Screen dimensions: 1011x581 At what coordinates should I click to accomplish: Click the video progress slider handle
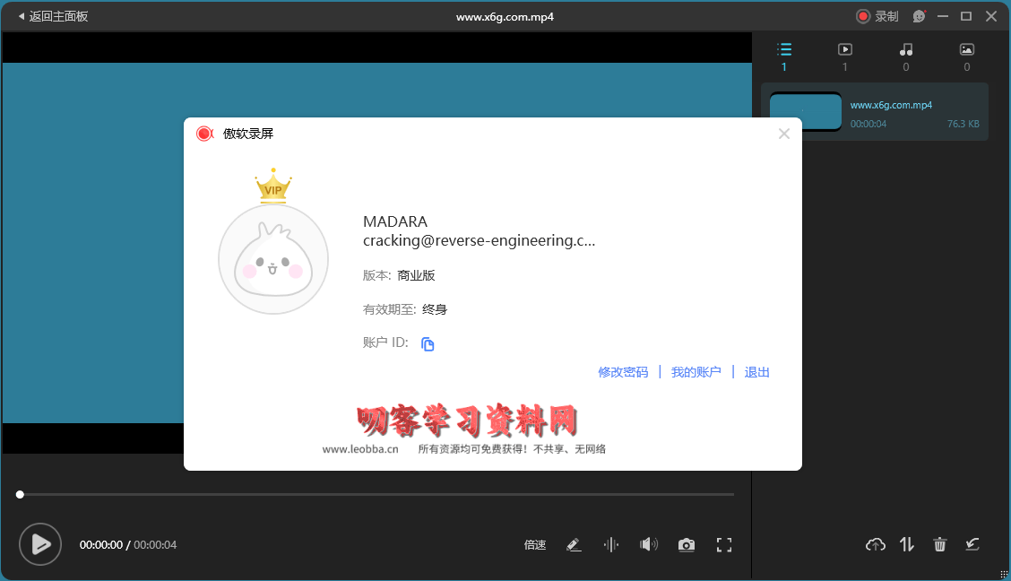20,494
